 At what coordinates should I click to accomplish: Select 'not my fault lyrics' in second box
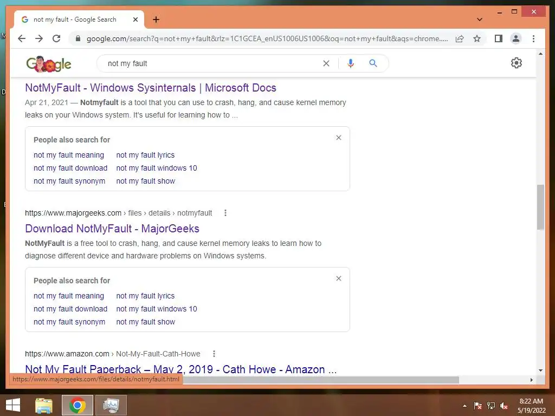145,296
